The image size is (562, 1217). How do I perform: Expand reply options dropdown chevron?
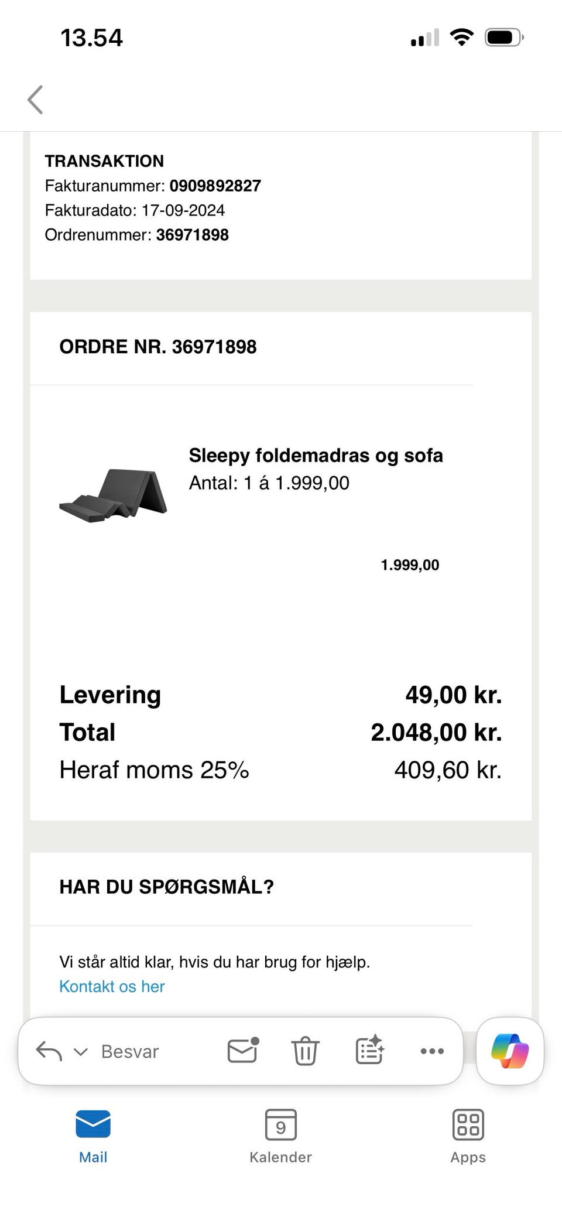80,1052
